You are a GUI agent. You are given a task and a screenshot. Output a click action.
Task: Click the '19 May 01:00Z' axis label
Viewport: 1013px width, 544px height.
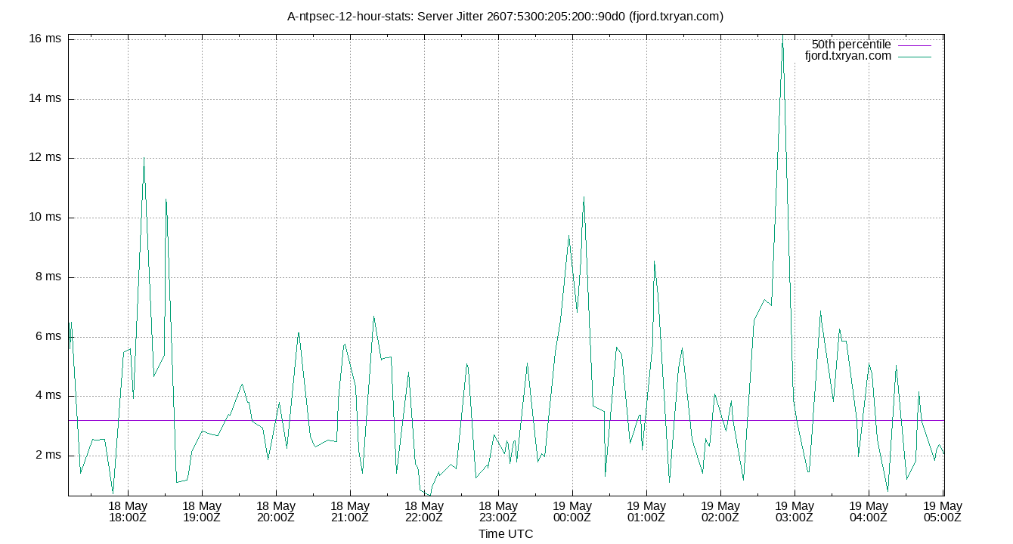coord(646,512)
